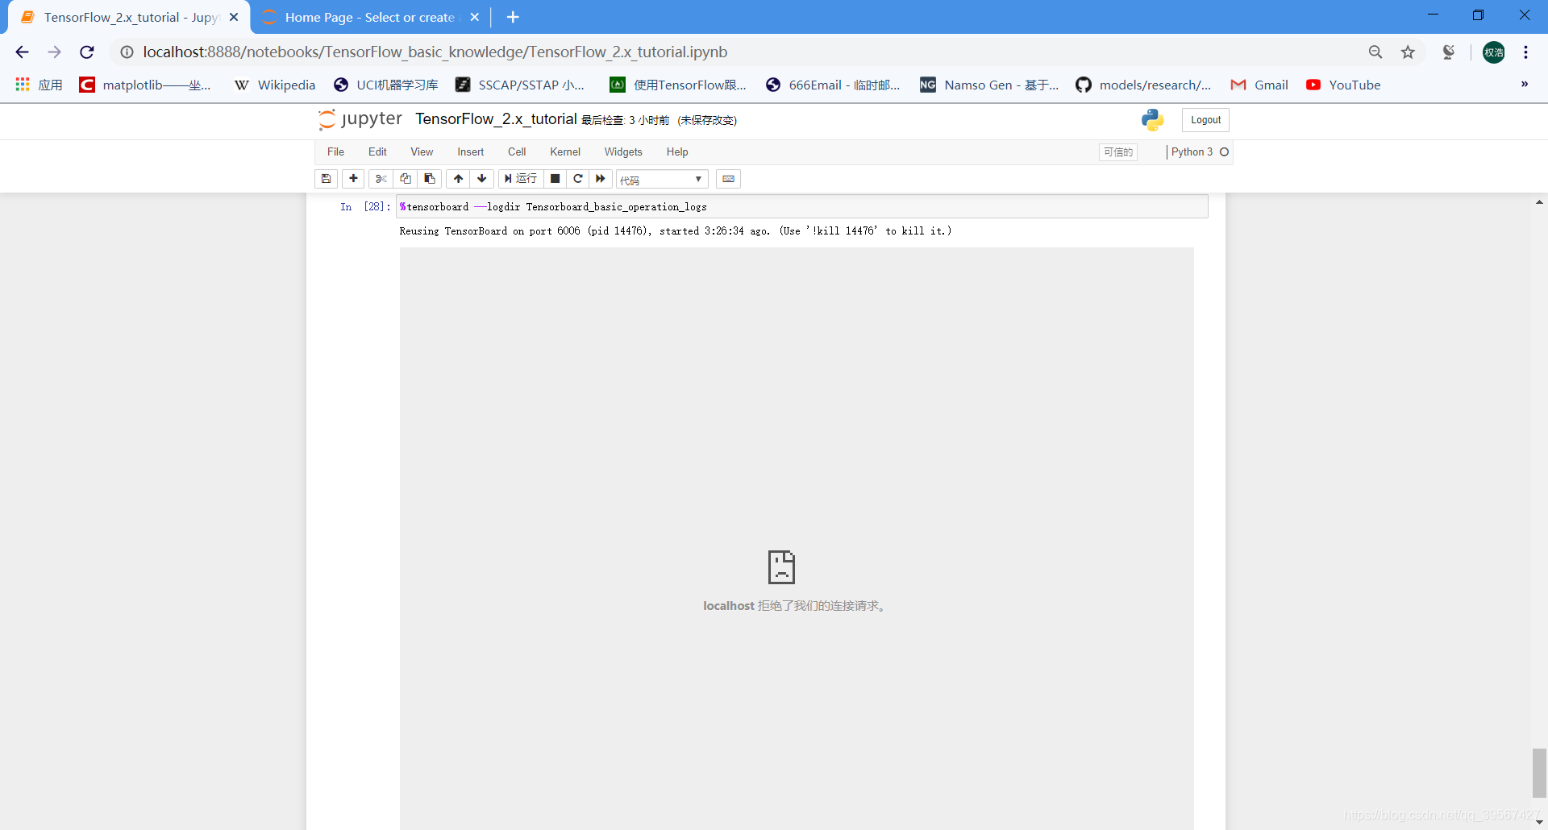The height and width of the screenshot is (830, 1548).
Task: Click the browser extension icon
Action: [x=1449, y=52]
